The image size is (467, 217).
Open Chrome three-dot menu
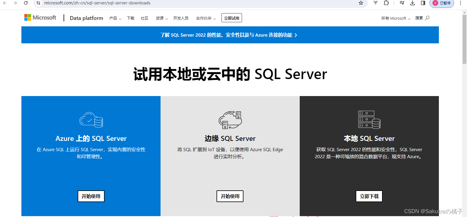pos(461,3)
